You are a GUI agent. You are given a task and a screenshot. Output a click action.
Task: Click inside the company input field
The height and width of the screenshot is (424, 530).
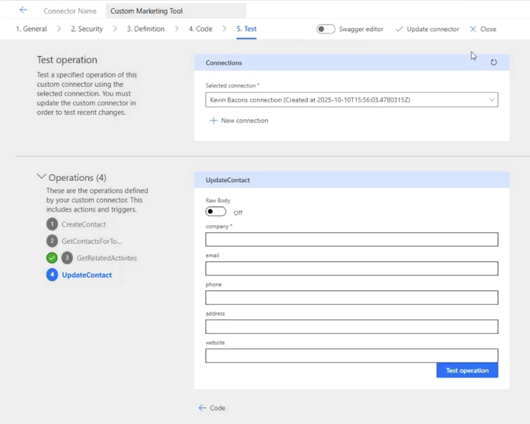(351, 239)
